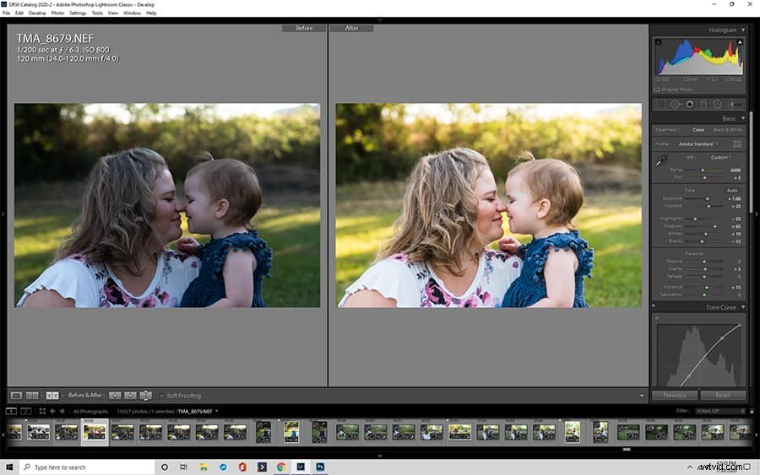Screen dimensions: 760x475
Task: Switch to Reference view mode
Action: pyautogui.click(x=32, y=396)
